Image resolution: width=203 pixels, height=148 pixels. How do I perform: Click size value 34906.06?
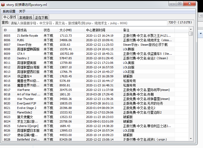coord(66,40)
